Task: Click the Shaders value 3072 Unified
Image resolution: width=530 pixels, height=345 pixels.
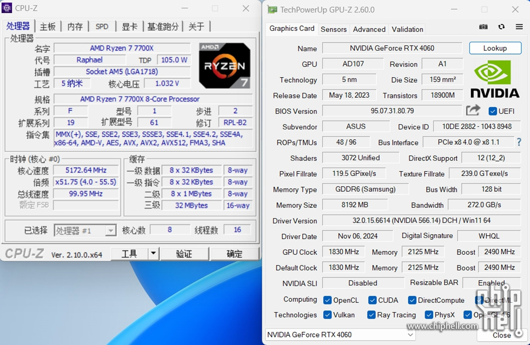Action: 361,158
